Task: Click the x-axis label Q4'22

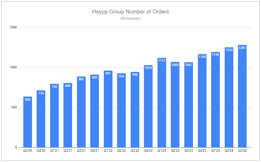Action: tap(148, 151)
